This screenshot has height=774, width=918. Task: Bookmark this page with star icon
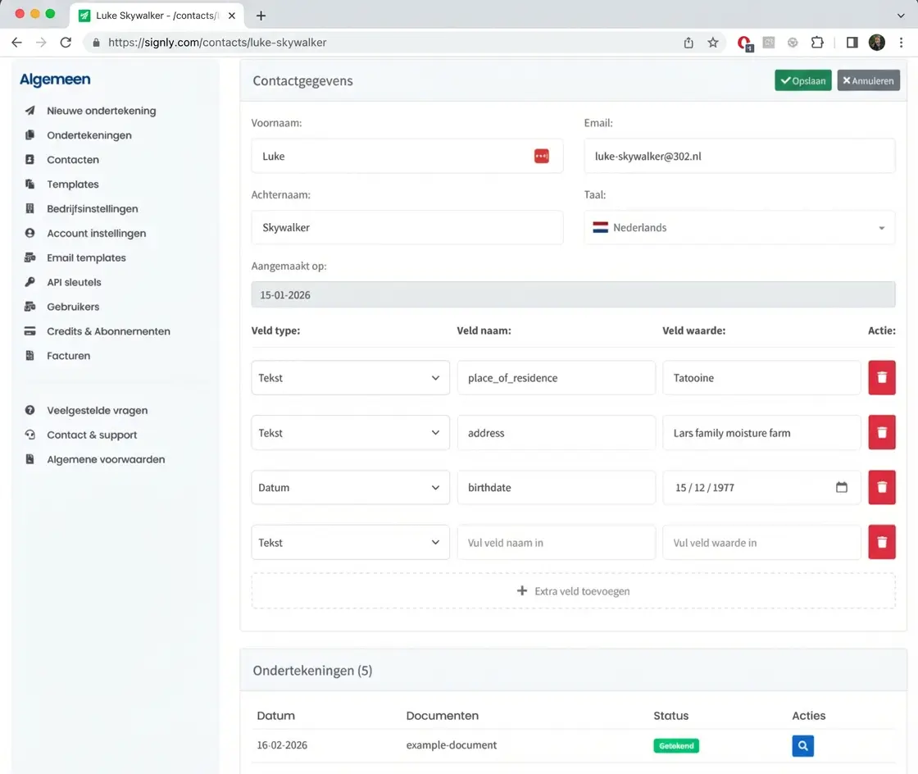(713, 43)
